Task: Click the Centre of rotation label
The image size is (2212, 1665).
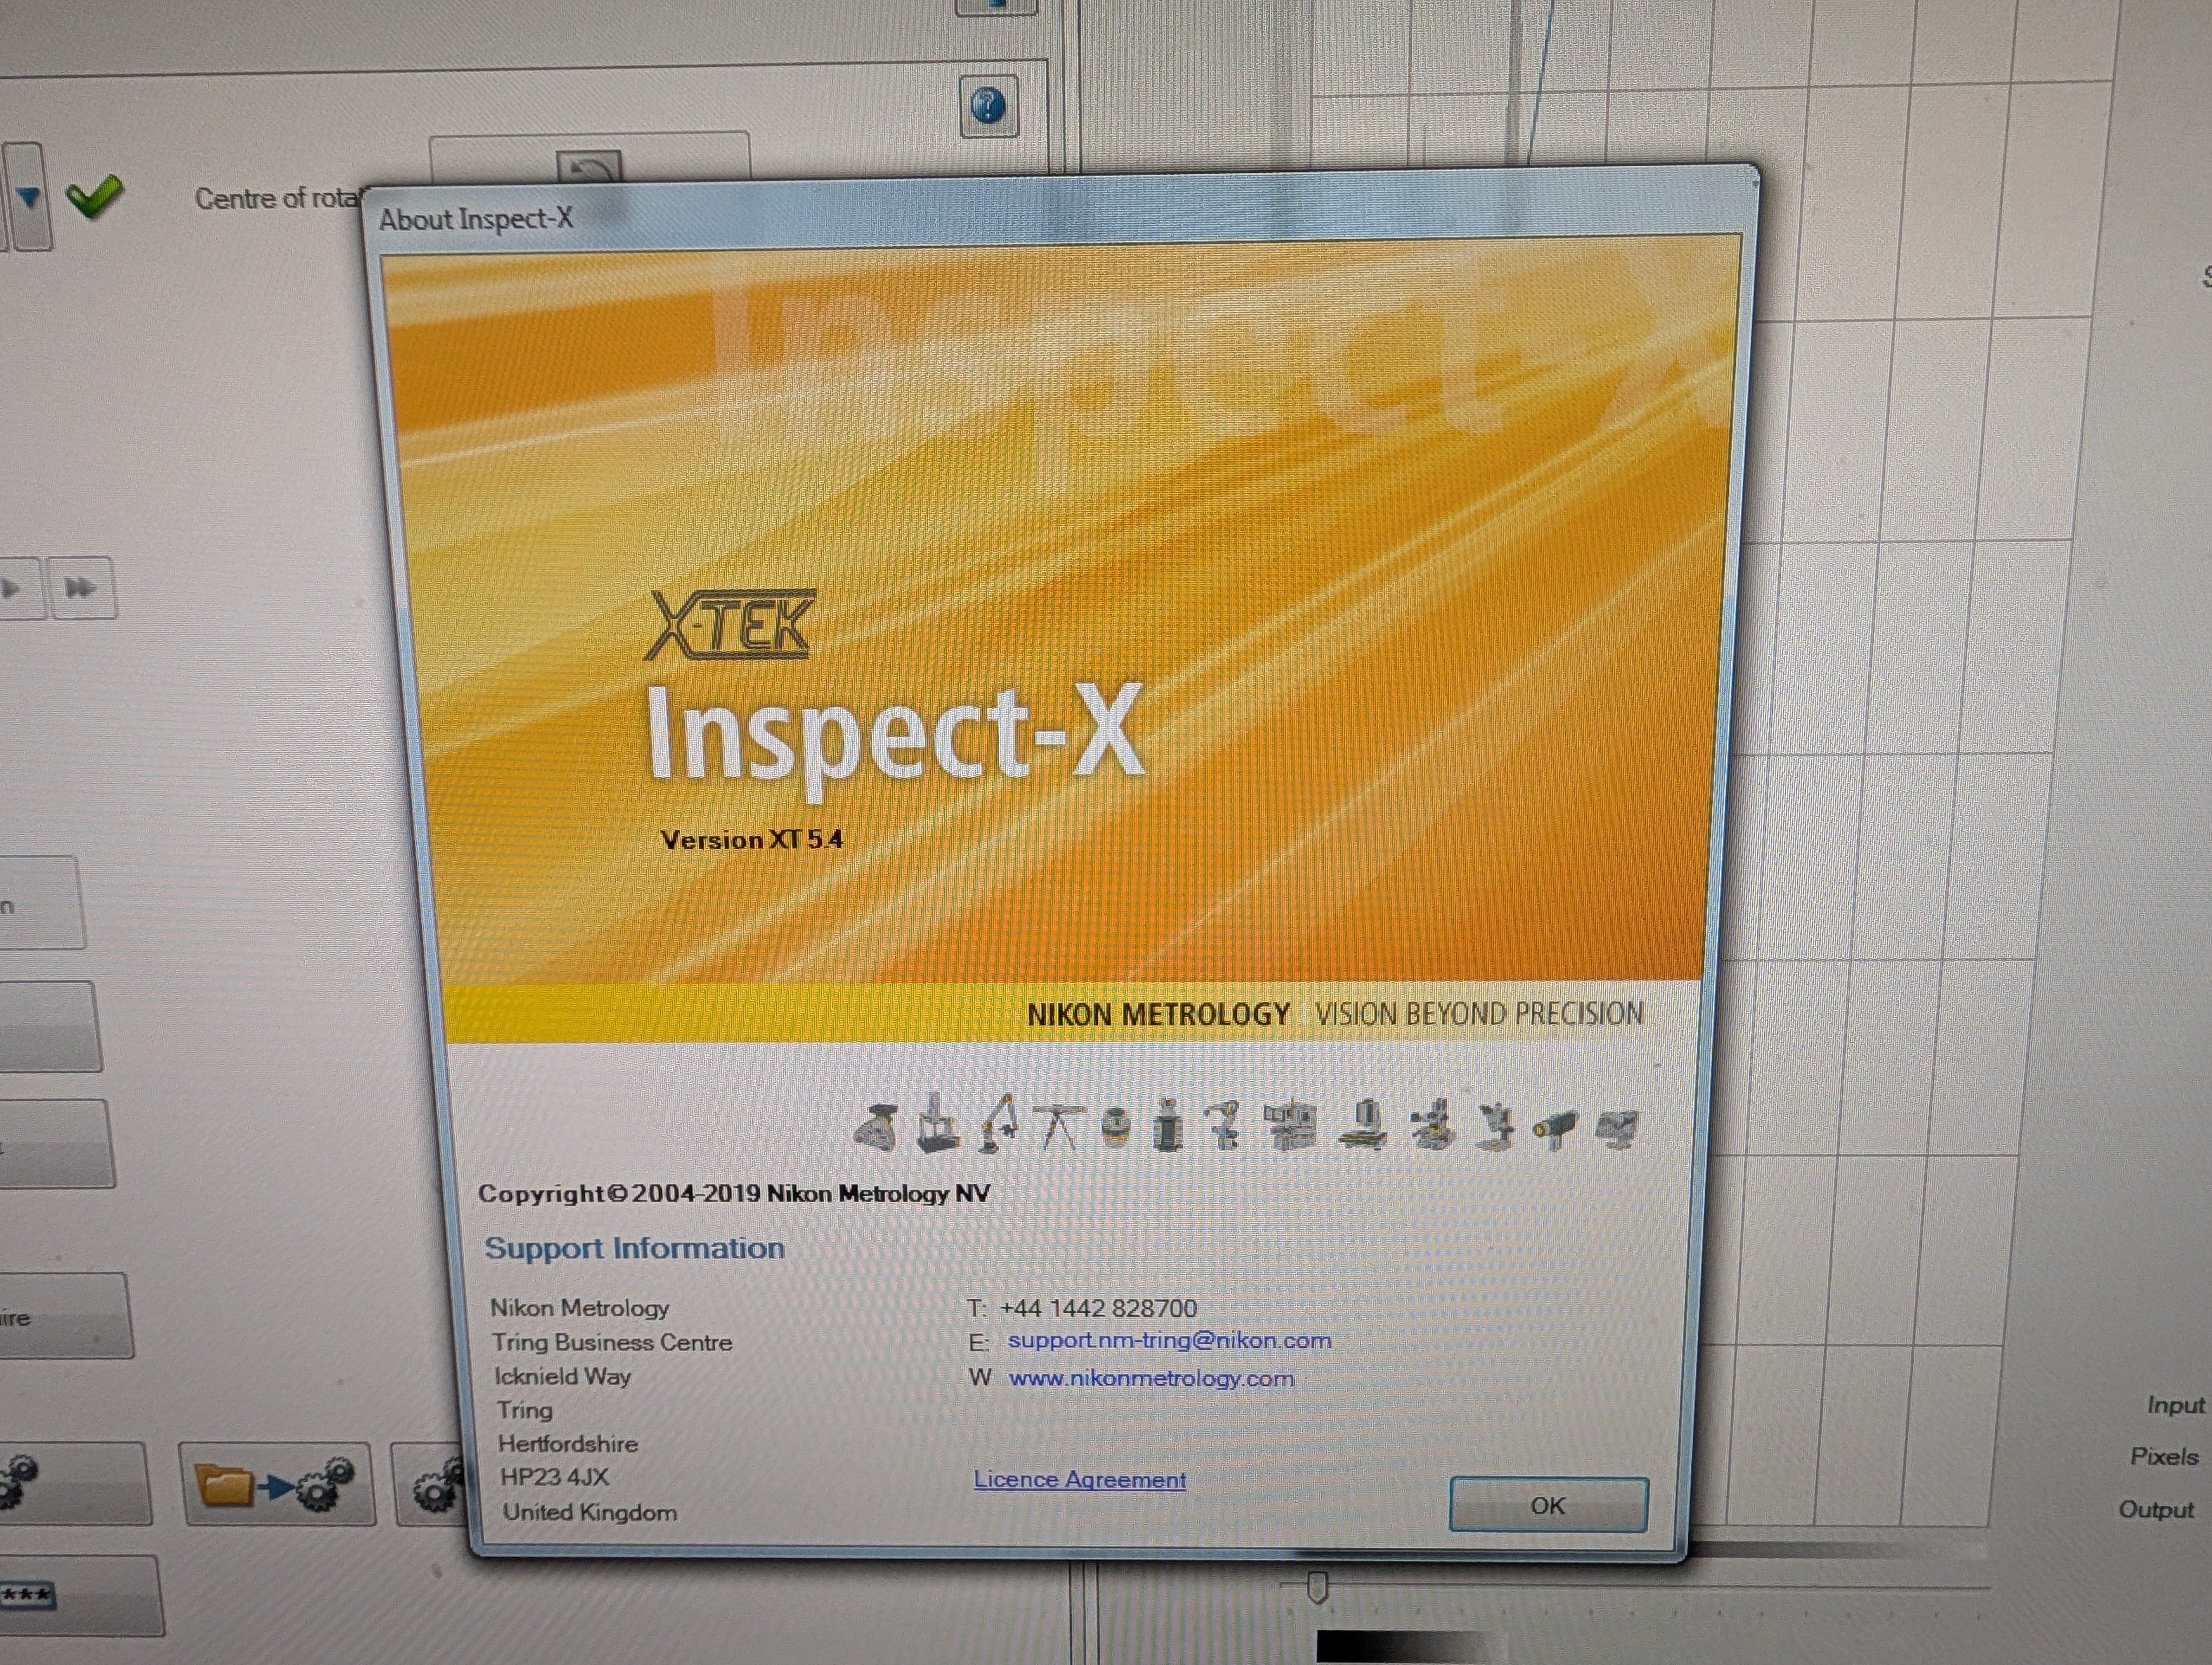Action: point(277,198)
